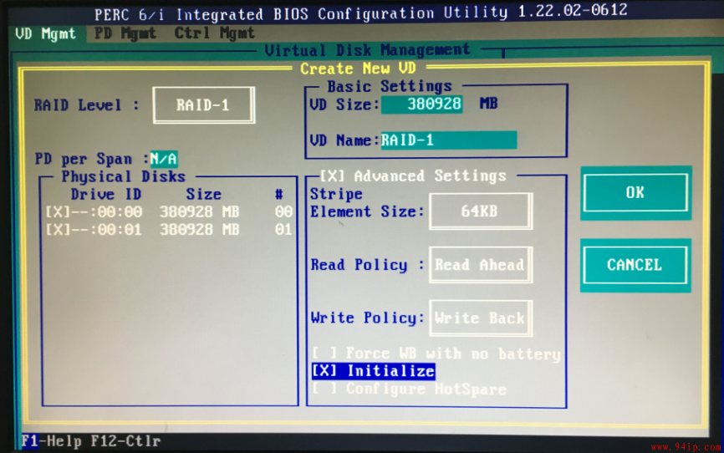Click the F12-Ctlr hint in the bottom bar

[125, 441]
